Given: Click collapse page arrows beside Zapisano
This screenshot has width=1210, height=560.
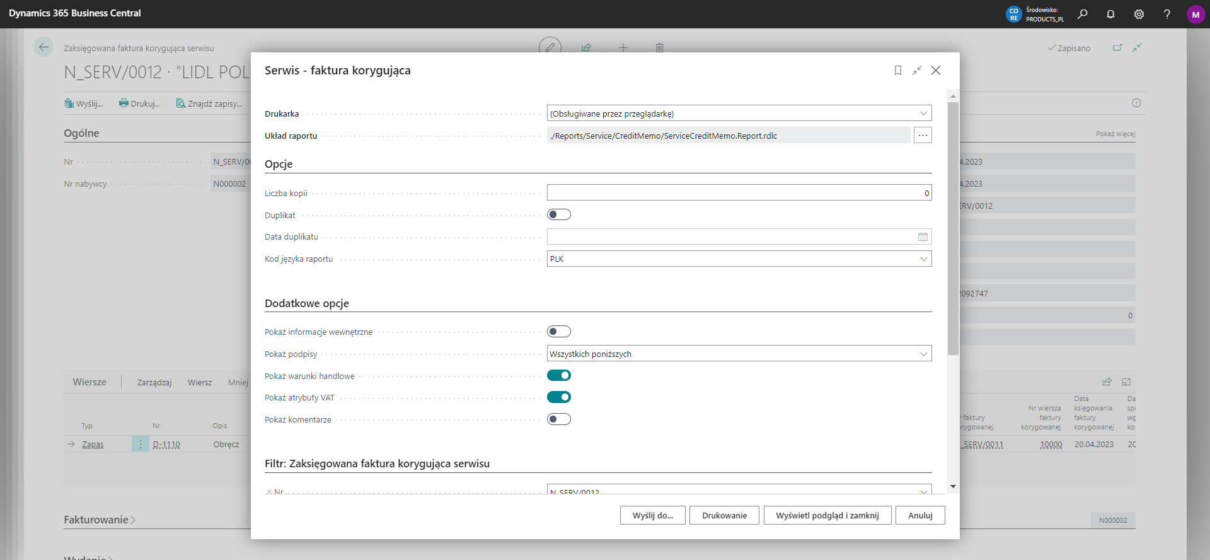Looking at the screenshot, I should [1137, 48].
